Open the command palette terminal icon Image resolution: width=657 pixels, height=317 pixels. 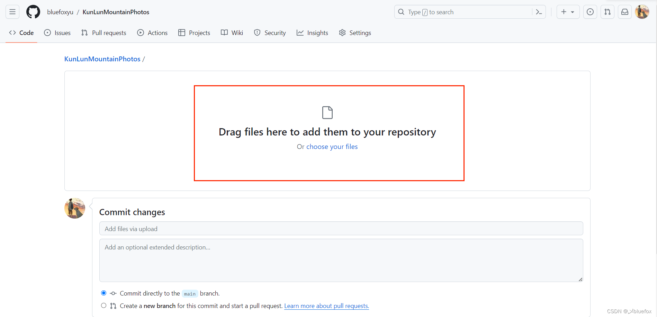(x=539, y=12)
